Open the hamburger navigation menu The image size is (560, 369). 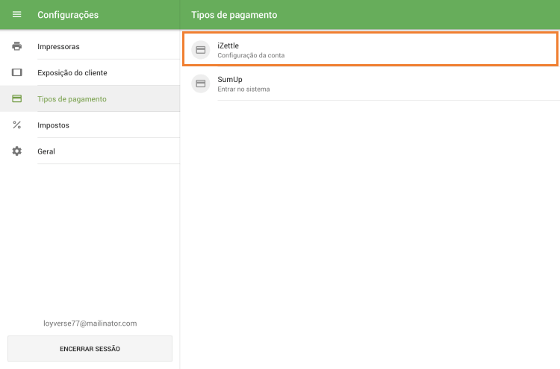tap(16, 15)
